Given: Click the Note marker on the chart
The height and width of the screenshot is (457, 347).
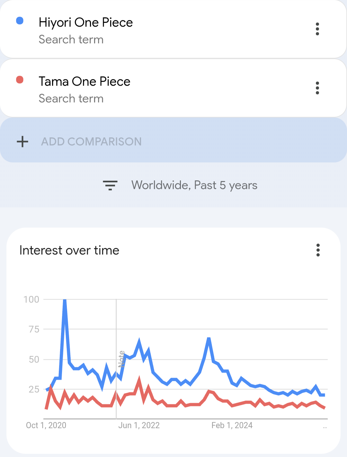Looking at the screenshot, I should pos(121,359).
